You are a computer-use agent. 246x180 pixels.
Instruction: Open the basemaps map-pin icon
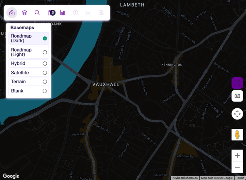point(12,13)
